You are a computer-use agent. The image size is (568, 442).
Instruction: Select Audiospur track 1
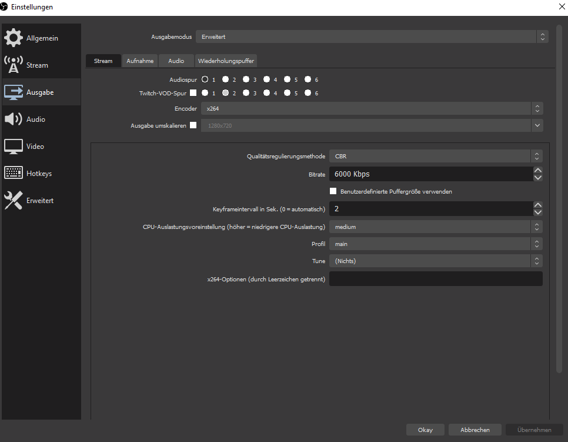(x=205, y=79)
